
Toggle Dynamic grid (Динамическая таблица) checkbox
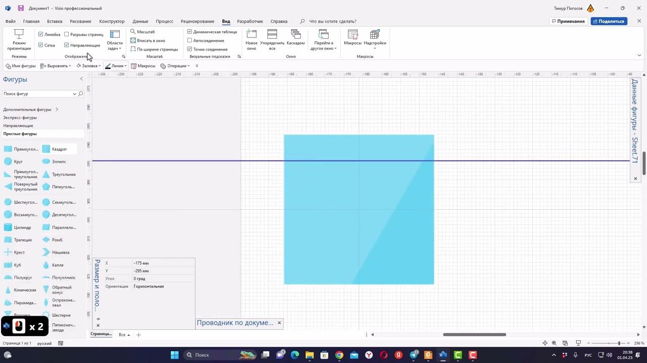pyautogui.click(x=190, y=32)
